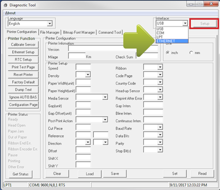220x190 pixels.
Task: Switch to the Bitmap Font Manager tab
Action: [79, 32]
